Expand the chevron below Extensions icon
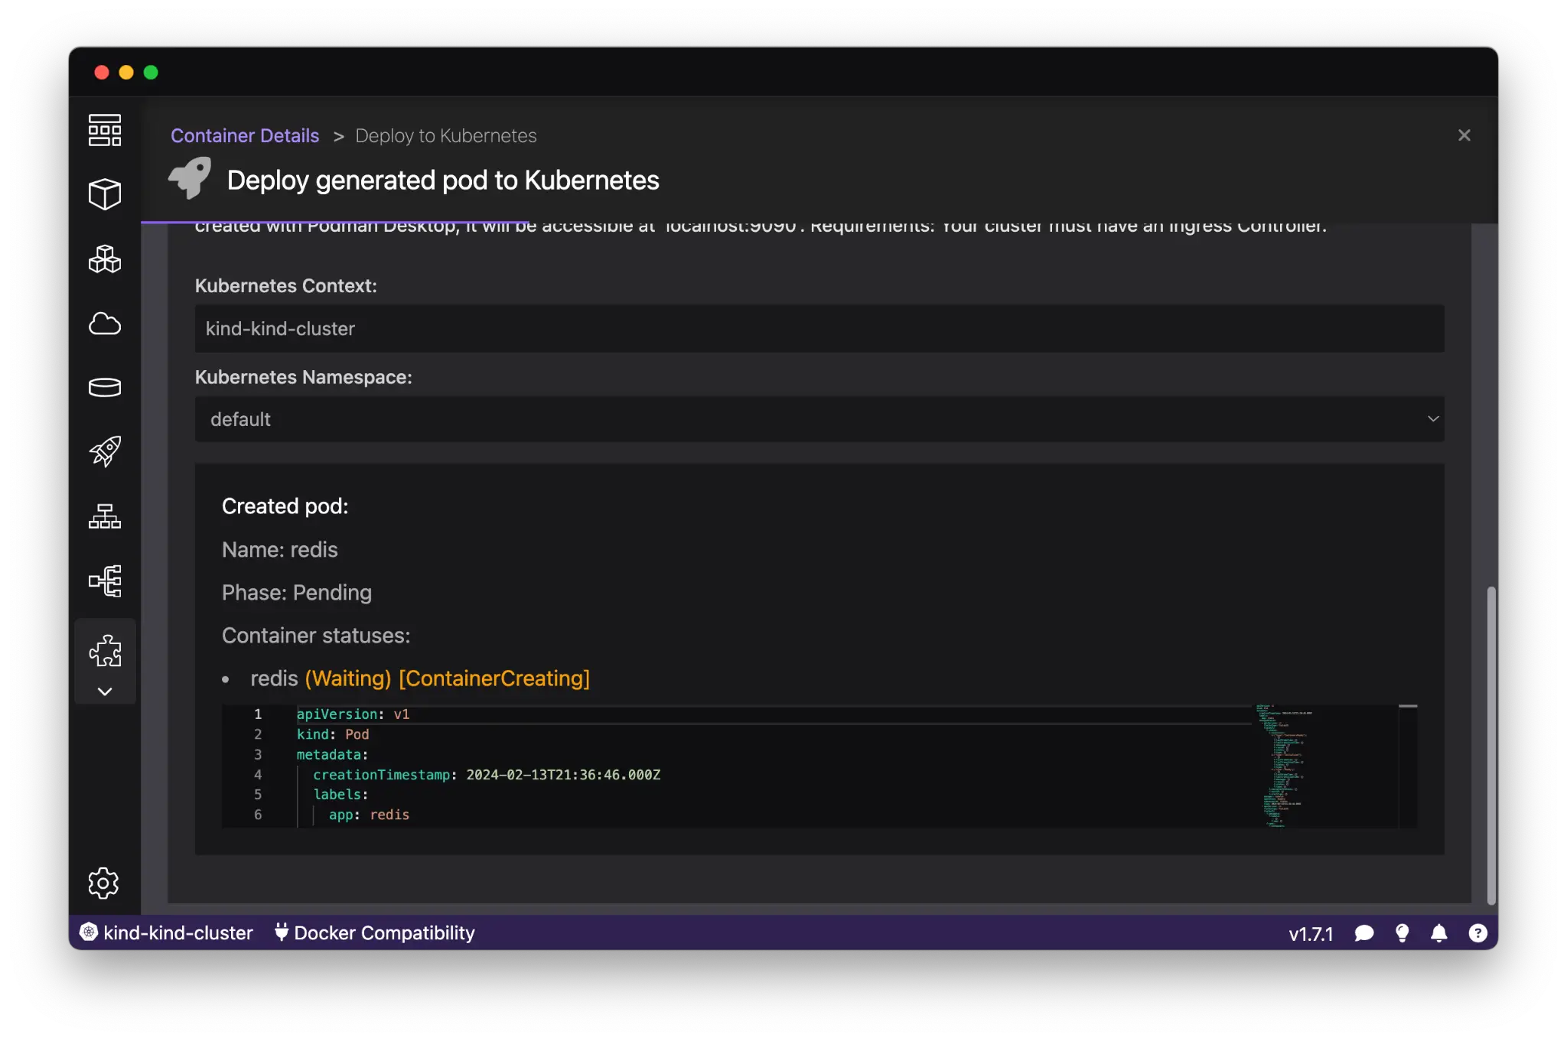The height and width of the screenshot is (1041, 1567). pyautogui.click(x=105, y=691)
